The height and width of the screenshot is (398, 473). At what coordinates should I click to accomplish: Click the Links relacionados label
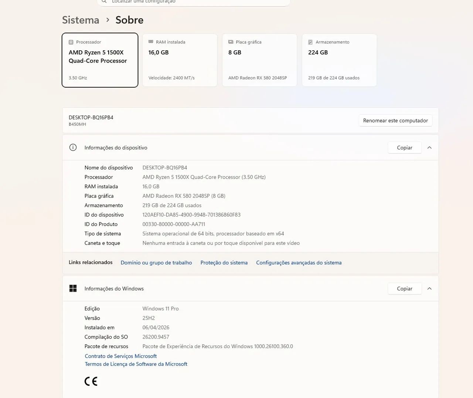pos(91,262)
